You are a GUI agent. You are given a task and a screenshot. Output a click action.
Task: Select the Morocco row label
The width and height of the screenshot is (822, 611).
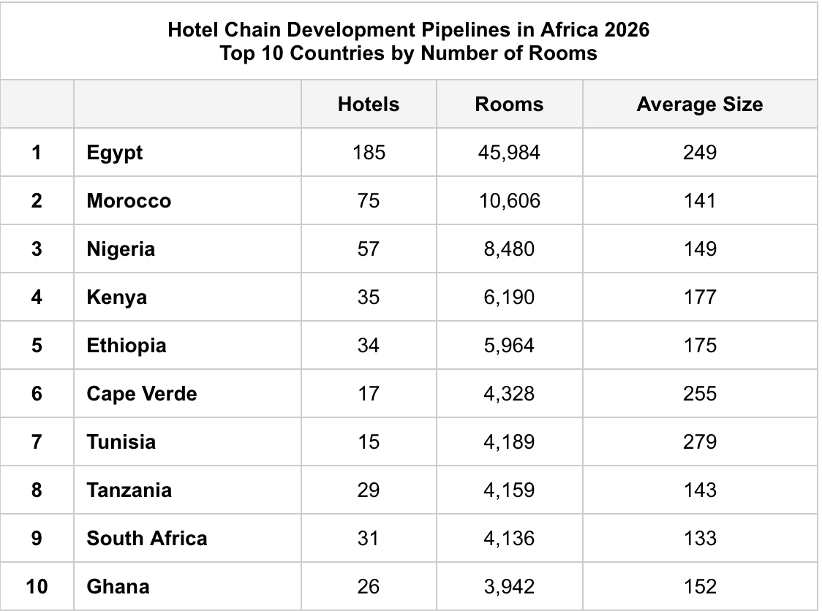(129, 200)
